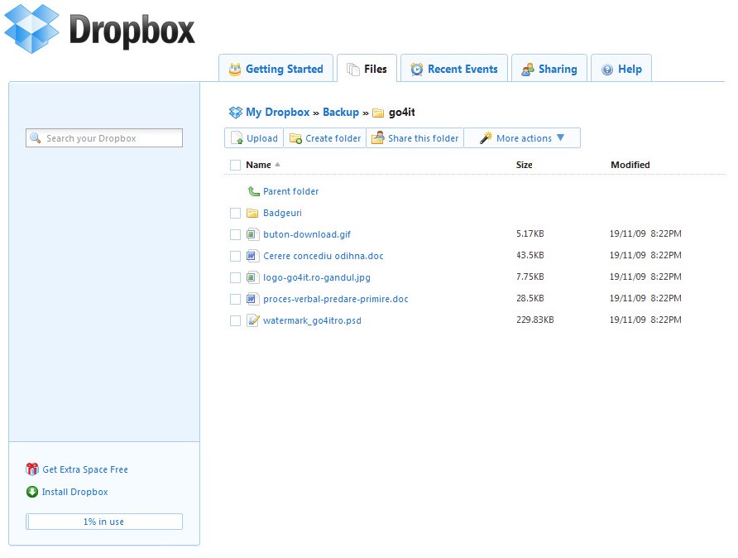Navigate to the Backup breadcrumb link

pos(341,112)
